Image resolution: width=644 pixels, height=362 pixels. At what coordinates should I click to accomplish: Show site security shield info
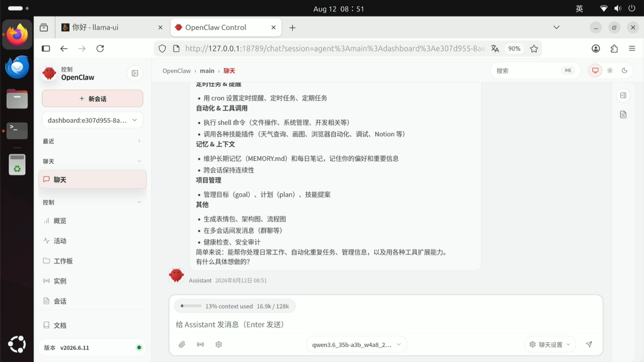point(163,49)
